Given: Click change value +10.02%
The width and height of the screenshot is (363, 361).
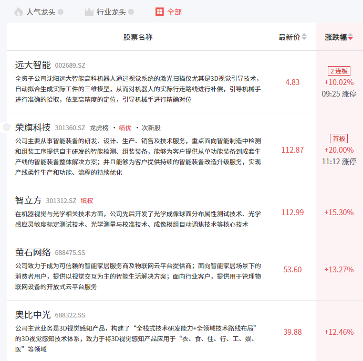Looking at the screenshot, I should click(339, 82).
